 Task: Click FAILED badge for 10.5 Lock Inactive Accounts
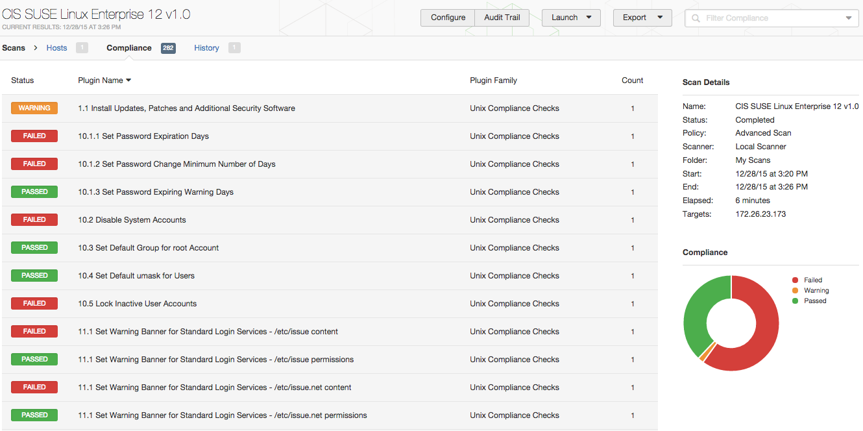point(34,304)
